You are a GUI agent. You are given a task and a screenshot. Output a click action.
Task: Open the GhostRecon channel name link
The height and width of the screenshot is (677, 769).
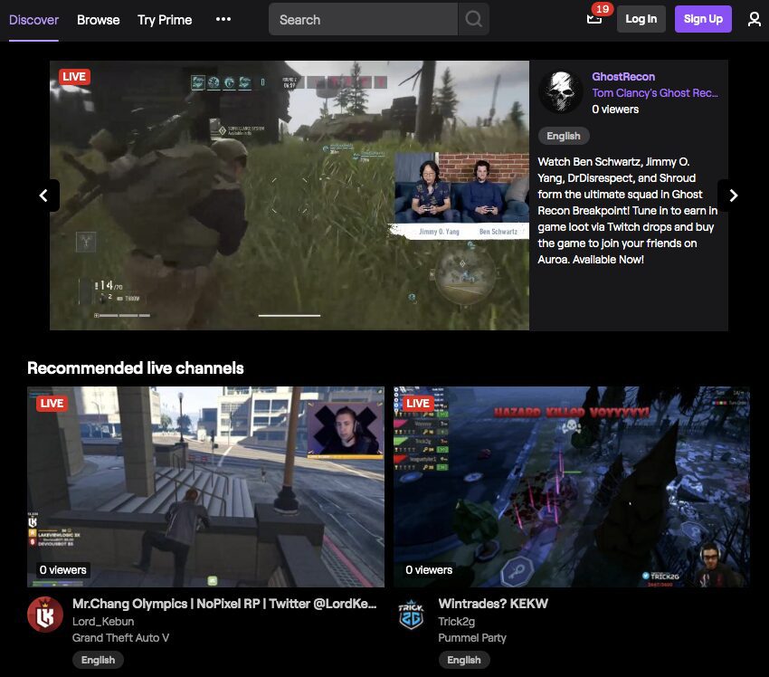(623, 77)
